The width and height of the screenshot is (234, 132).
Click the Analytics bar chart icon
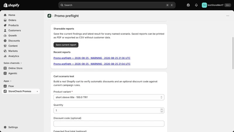(x=5, y=56)
